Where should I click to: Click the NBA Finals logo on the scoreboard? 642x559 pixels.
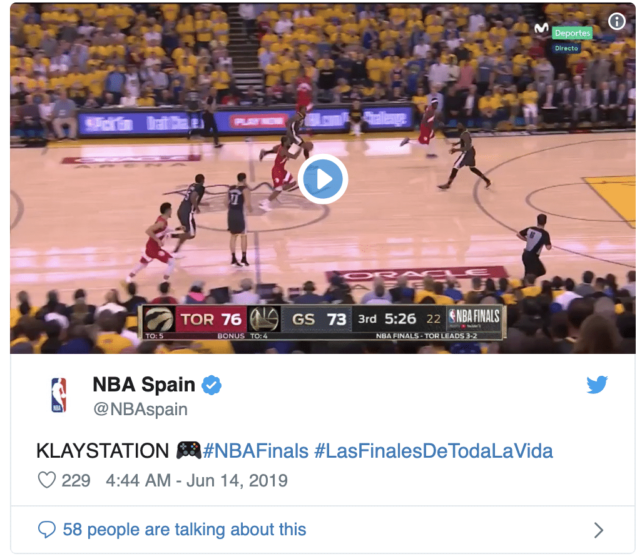pos(474,318)
